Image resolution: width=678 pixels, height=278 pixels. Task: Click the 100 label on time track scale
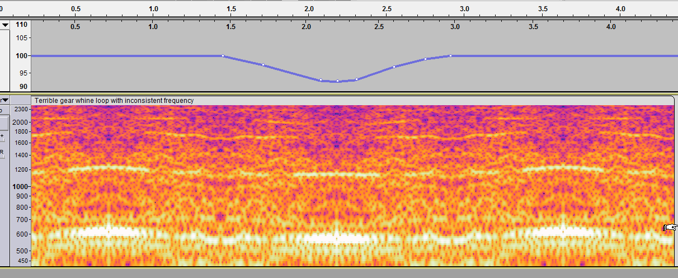click(22, 56)
